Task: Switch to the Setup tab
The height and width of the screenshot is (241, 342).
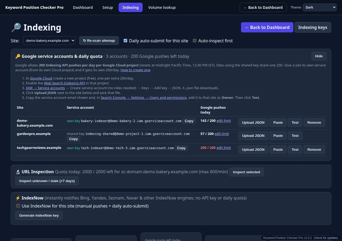Action: click(108, 7)
